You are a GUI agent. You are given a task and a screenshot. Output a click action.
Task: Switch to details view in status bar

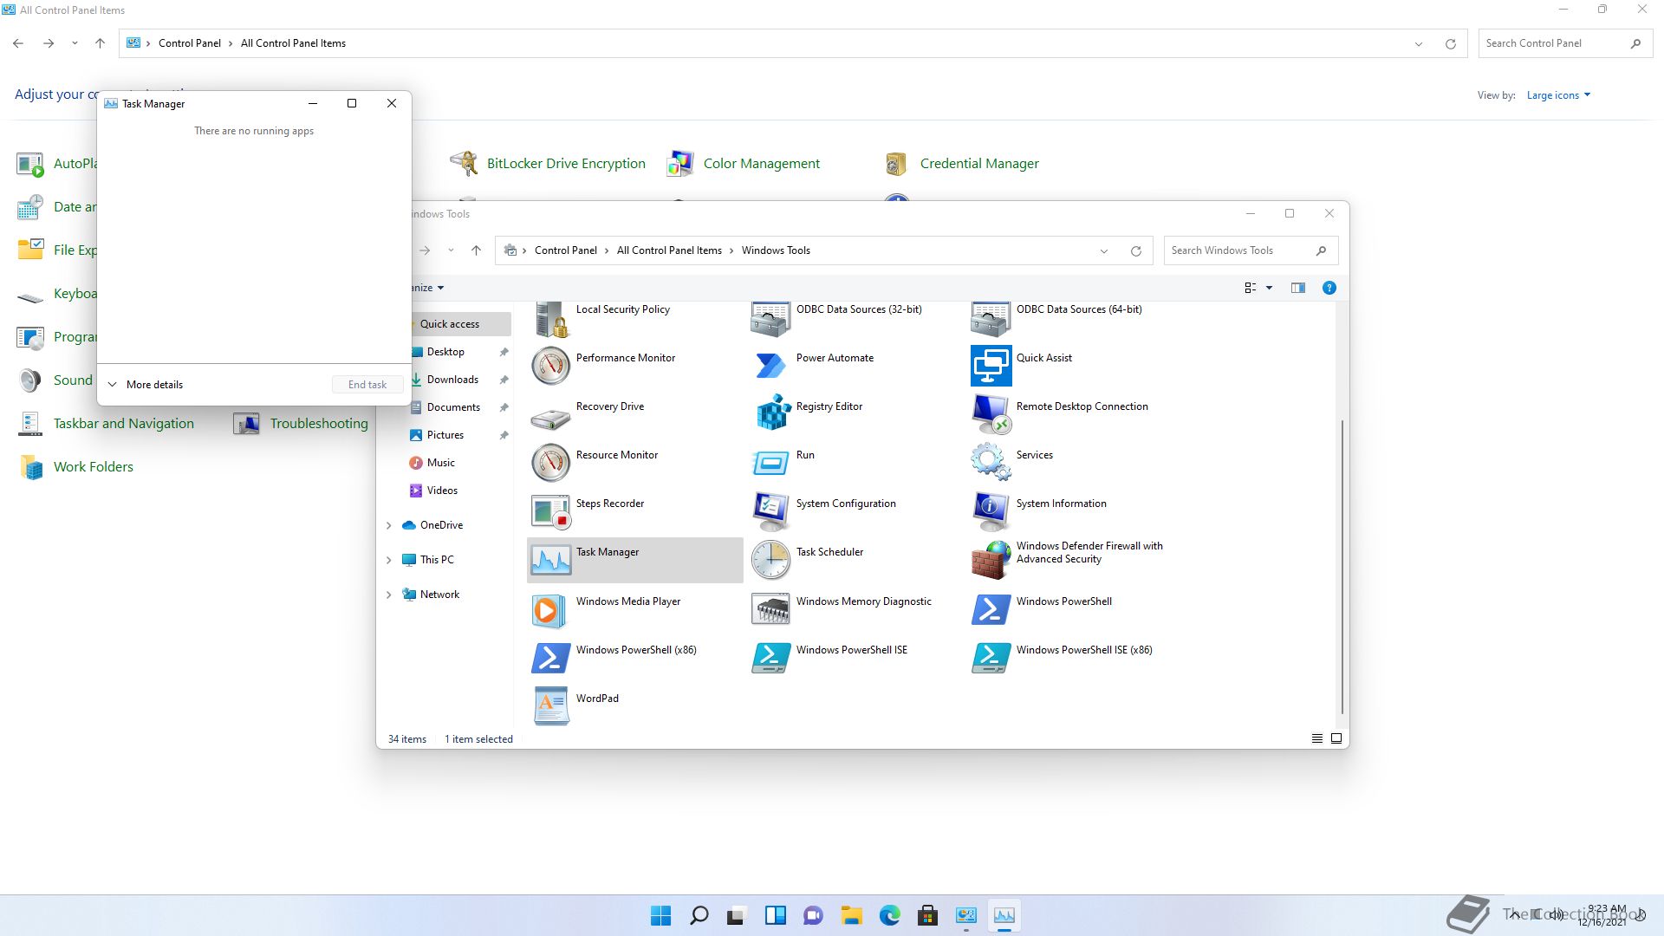click(x=1316, y=739)
